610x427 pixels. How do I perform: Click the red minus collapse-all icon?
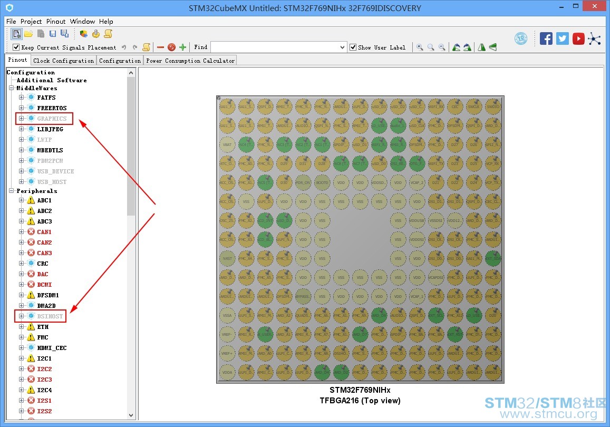160,47
